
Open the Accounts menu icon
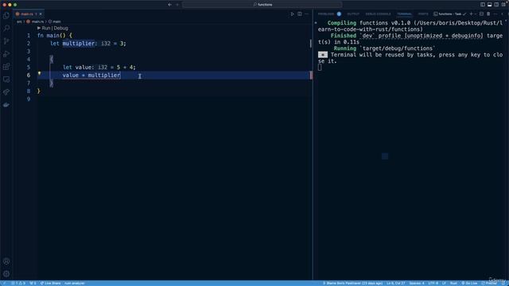pyautogui.click(x=6, y=261)
